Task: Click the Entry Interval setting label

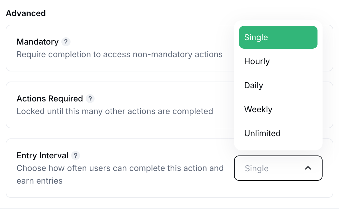Action: pyautogui.click(x=42, y=155)
